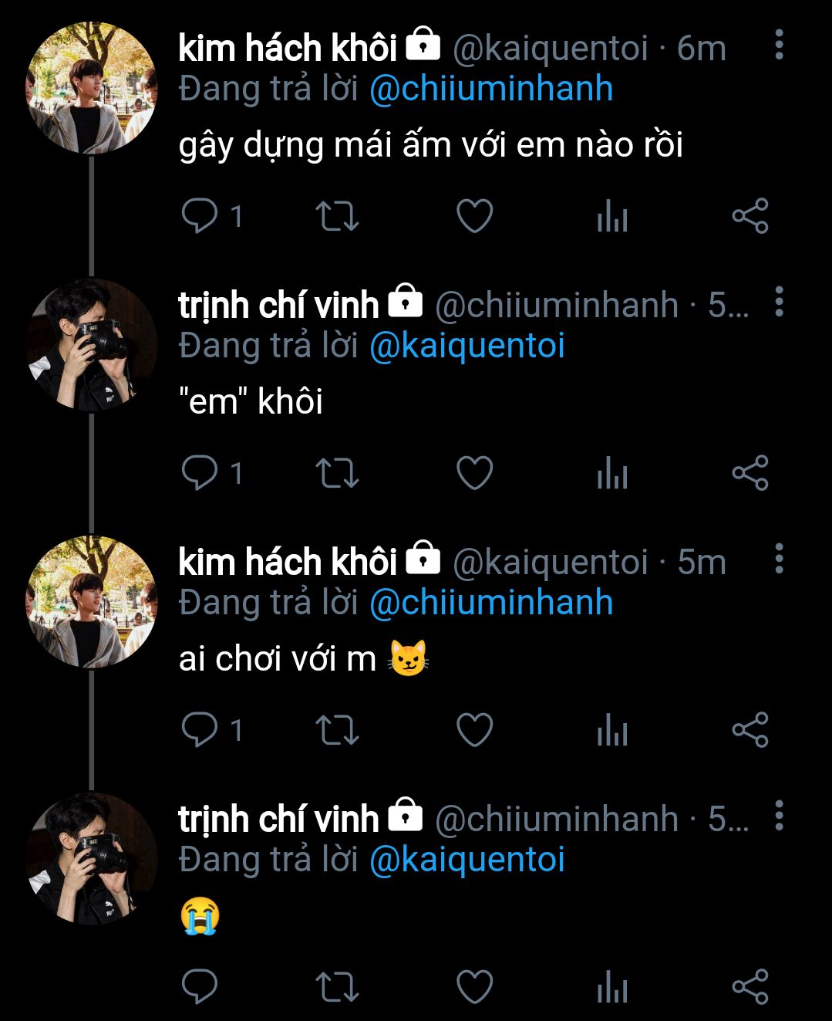This screenshot has width=832, height=1021.
Task: Share the '"em" khôi' tweet
Action: pos(749,473)
